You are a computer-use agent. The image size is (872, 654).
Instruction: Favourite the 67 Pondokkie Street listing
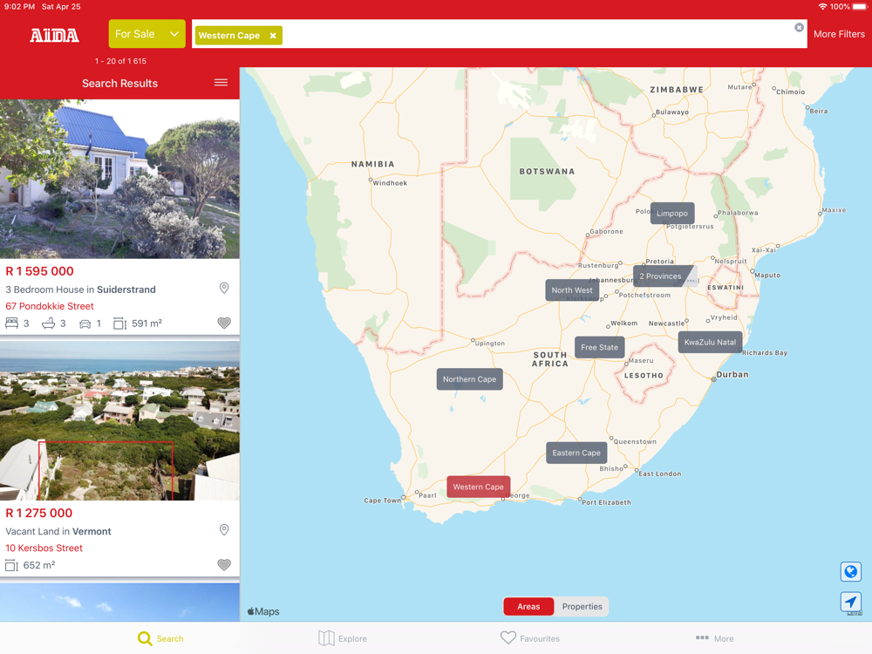click(x=223, y=324)
